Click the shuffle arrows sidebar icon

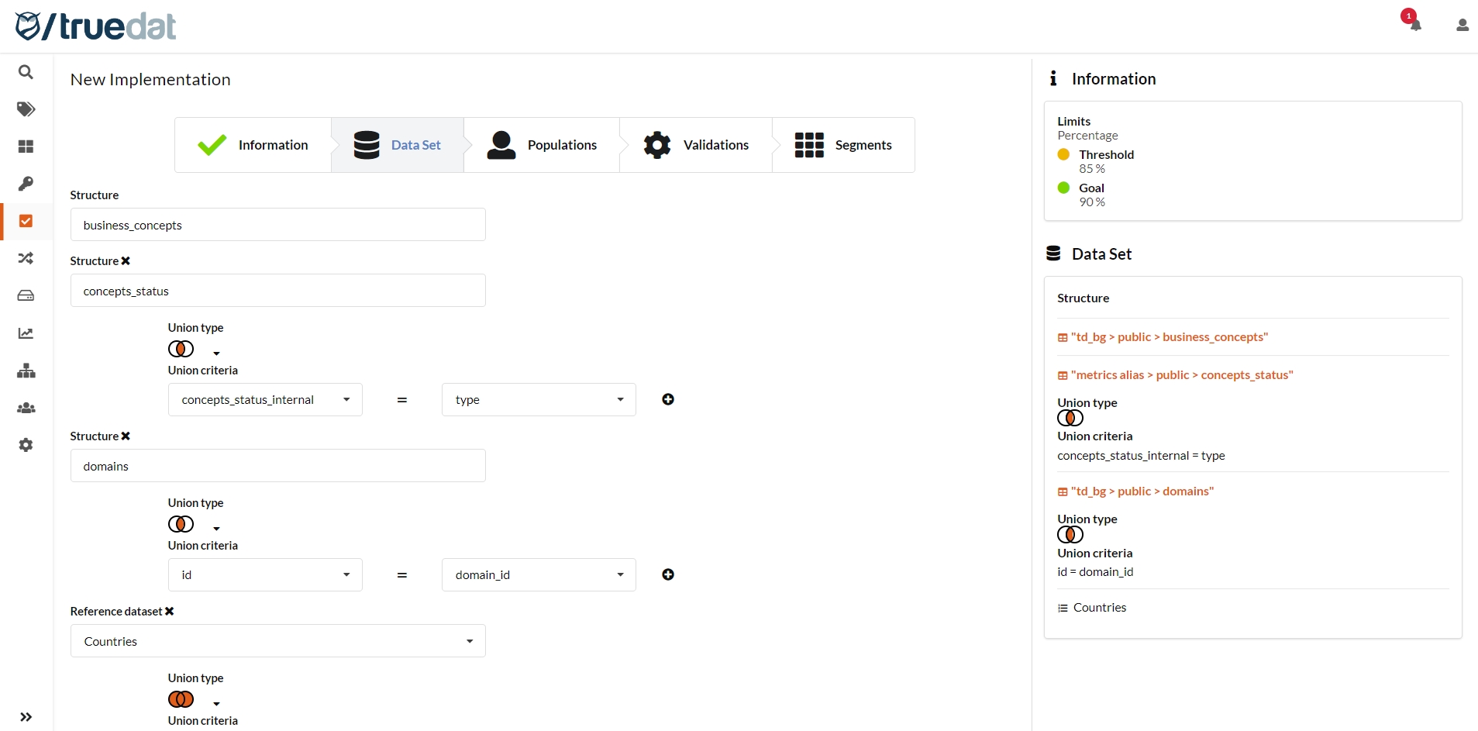click(26, 258)
